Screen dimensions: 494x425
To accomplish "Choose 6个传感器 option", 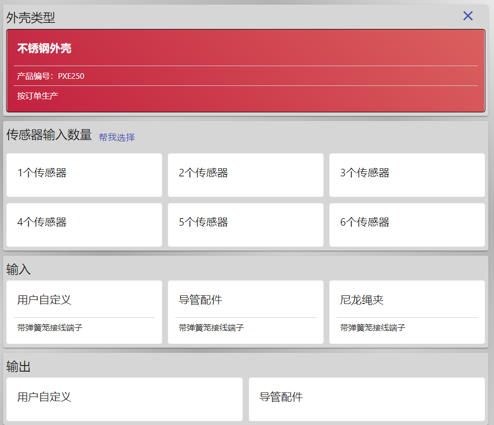I will (x=407, y=225).
